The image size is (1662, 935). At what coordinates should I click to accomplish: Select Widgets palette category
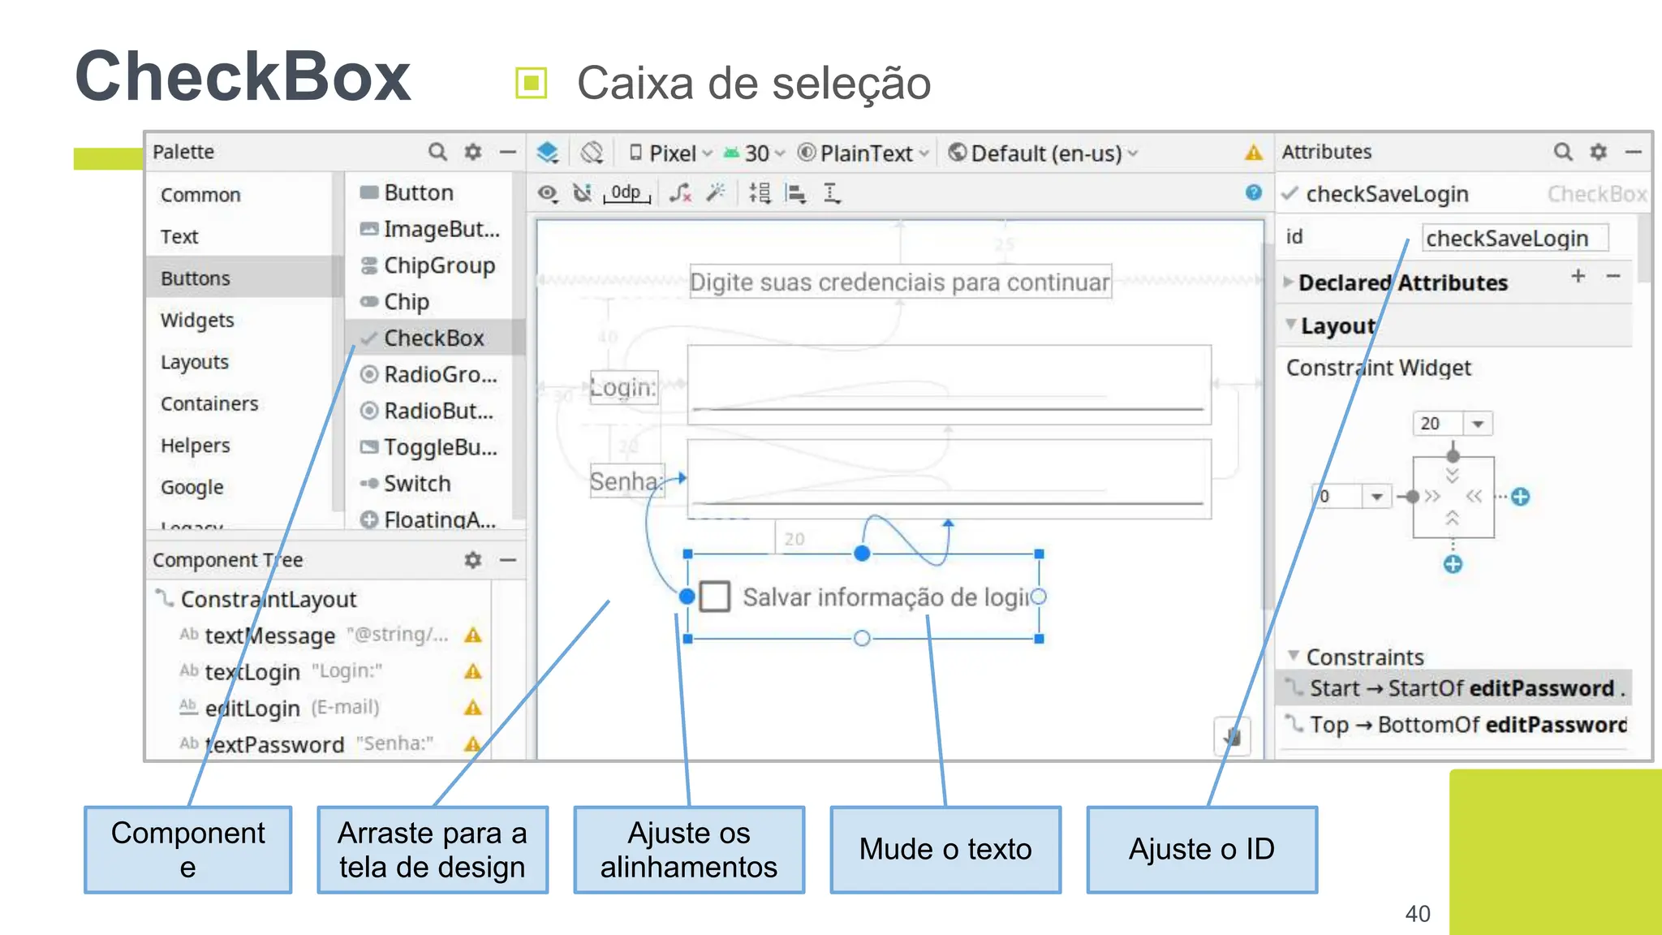(197, 321)
